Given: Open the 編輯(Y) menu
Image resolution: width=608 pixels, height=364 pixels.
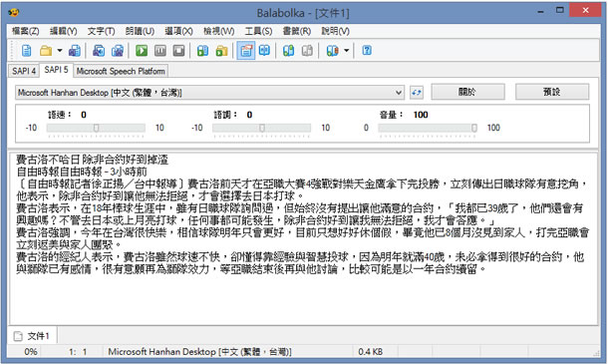Looking at the screenshot, I should 63,31.
